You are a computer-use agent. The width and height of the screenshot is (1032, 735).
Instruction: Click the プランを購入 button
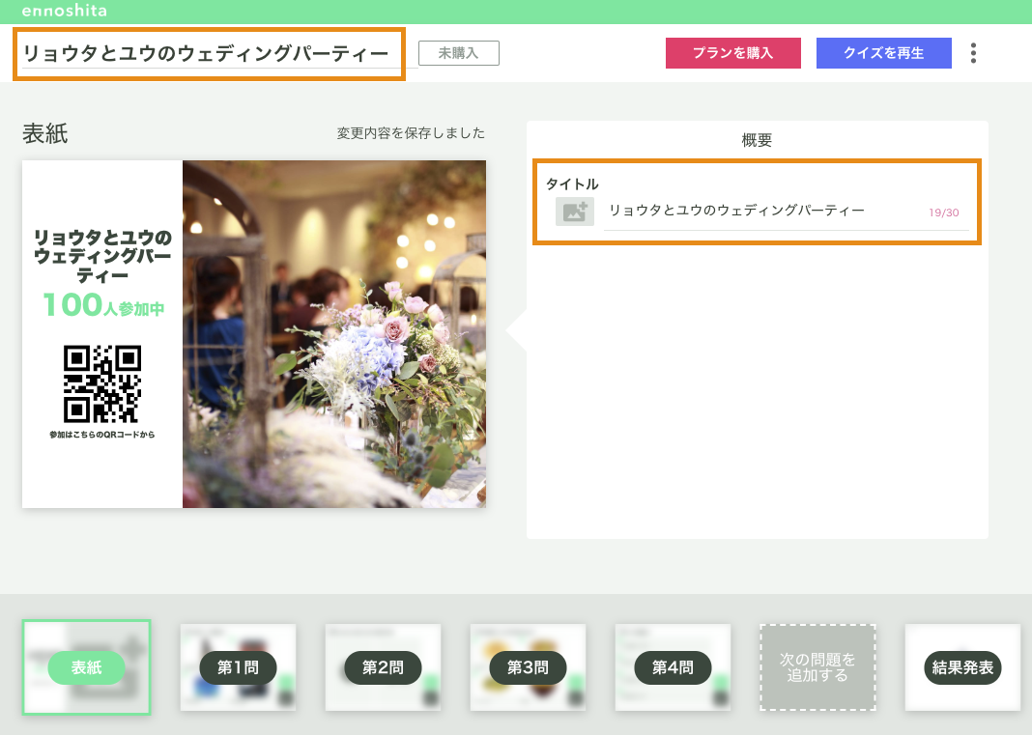[x=733, y=53]
